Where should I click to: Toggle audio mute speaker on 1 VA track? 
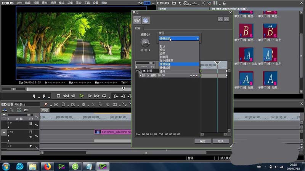[x=31, y=136]
